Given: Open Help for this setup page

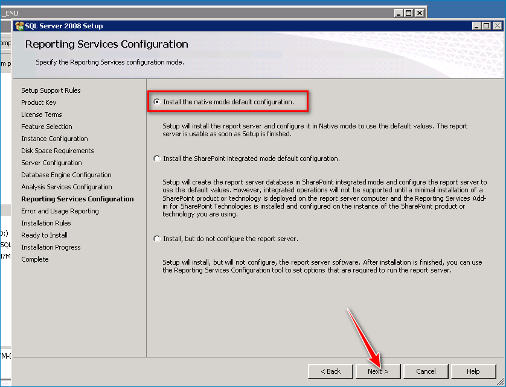Looking at the screenshot, I should pyautogui.click(x=473, y=371).
